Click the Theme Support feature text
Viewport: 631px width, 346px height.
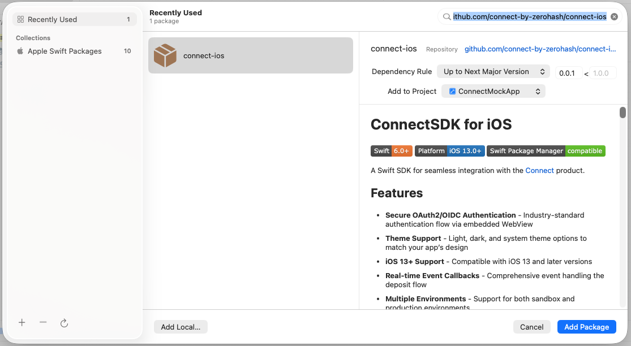(x=413, y=239)
